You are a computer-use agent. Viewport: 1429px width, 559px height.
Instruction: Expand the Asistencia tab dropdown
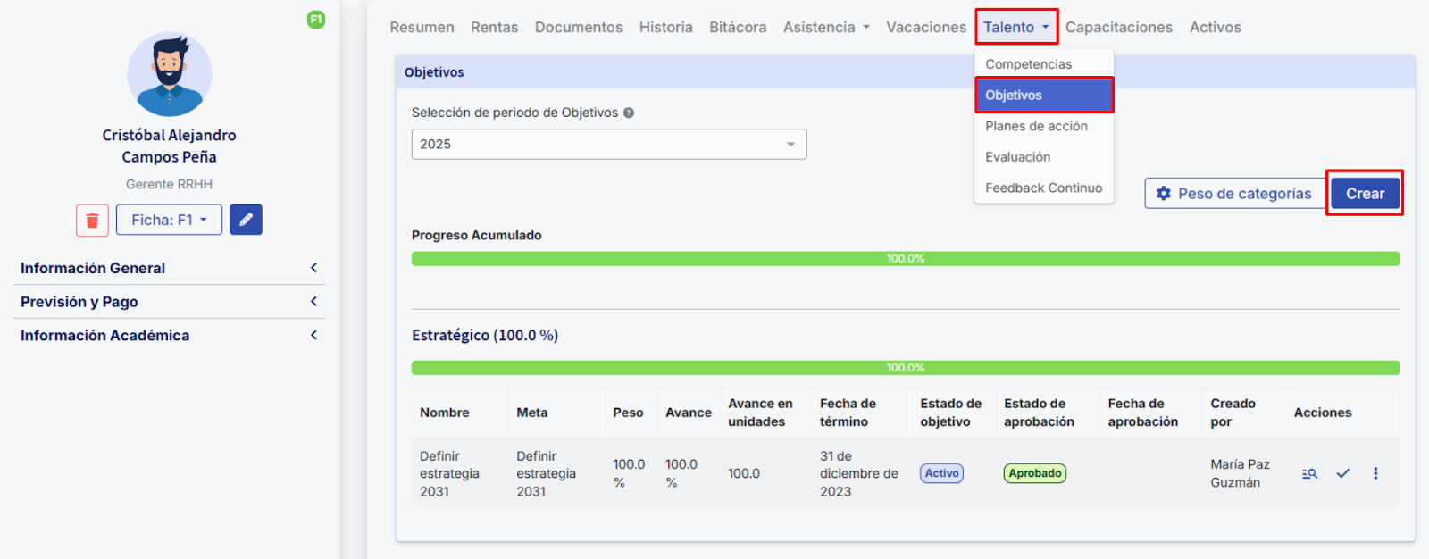[826, 28]
